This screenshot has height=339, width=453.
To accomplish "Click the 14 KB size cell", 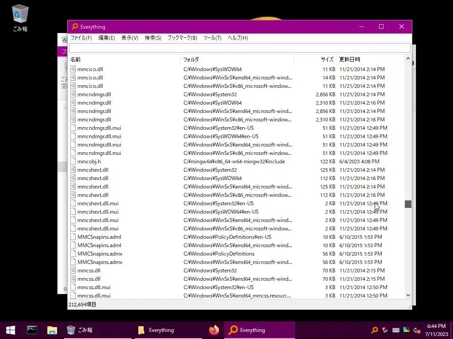I will (x=329, y=78).
